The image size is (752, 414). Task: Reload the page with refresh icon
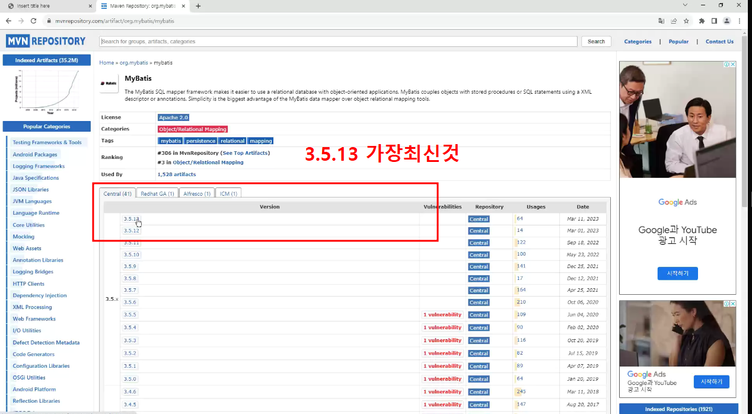34,21
